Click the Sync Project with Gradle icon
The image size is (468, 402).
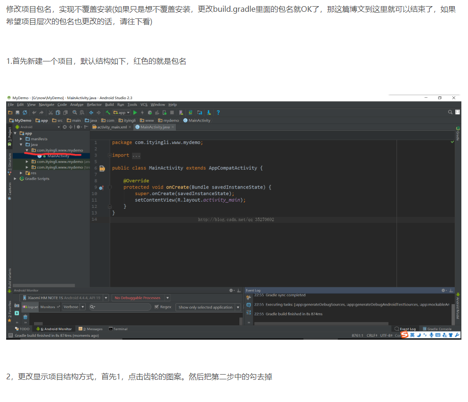click(190, 112)
